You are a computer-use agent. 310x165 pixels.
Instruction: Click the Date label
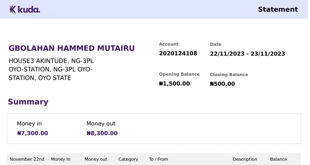point(215,44)
